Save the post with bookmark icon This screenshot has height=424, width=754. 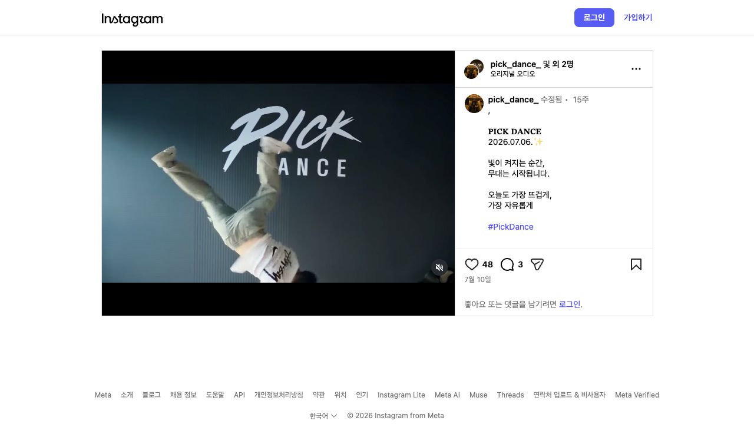click(636, 264)
